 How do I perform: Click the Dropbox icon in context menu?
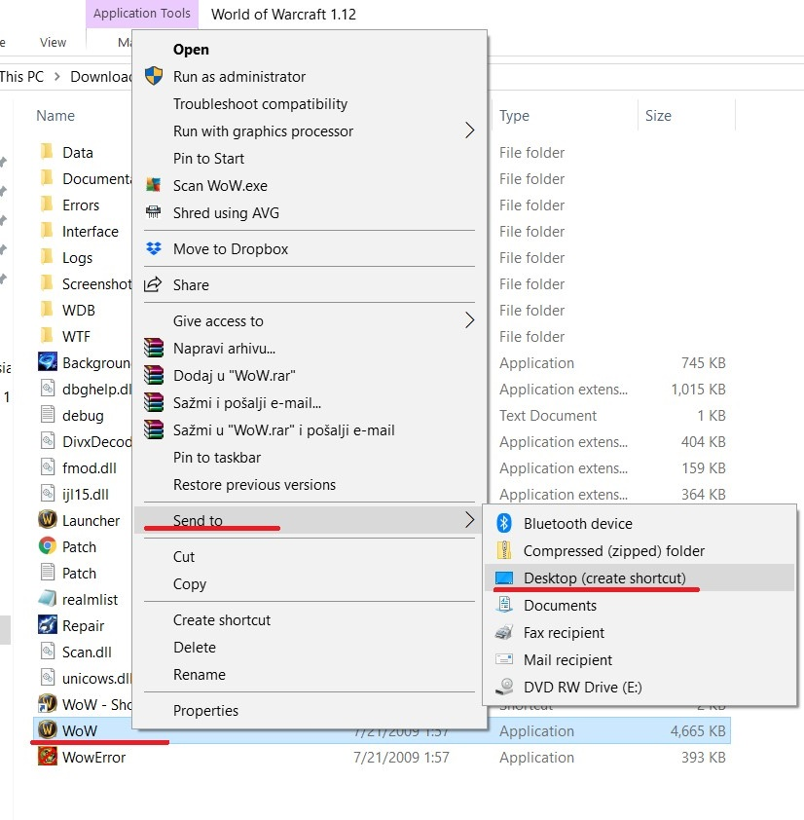[153, 248]
